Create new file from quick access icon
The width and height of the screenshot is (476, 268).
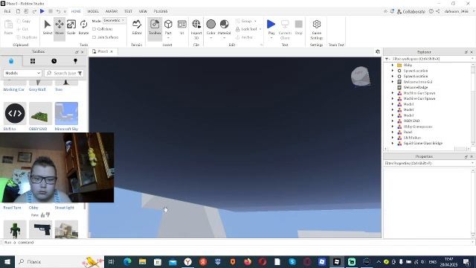[18, 11]
